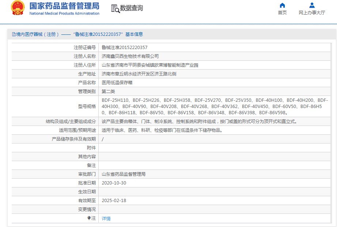Click the 其他内容 label
Viewport: 337px width, 227px height.
(x=87, y=157)
